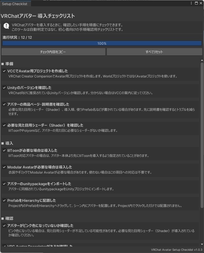Uncheck Unityのバージョンを確認した checkbox
The height and width of the screenshot is (253, 204).
4,88
